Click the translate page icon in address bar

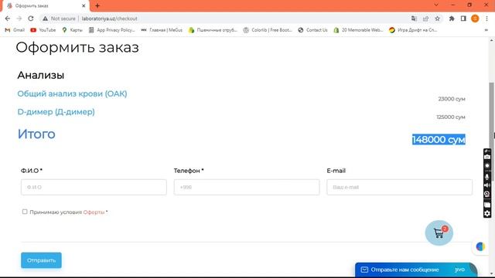click(414, 19)
